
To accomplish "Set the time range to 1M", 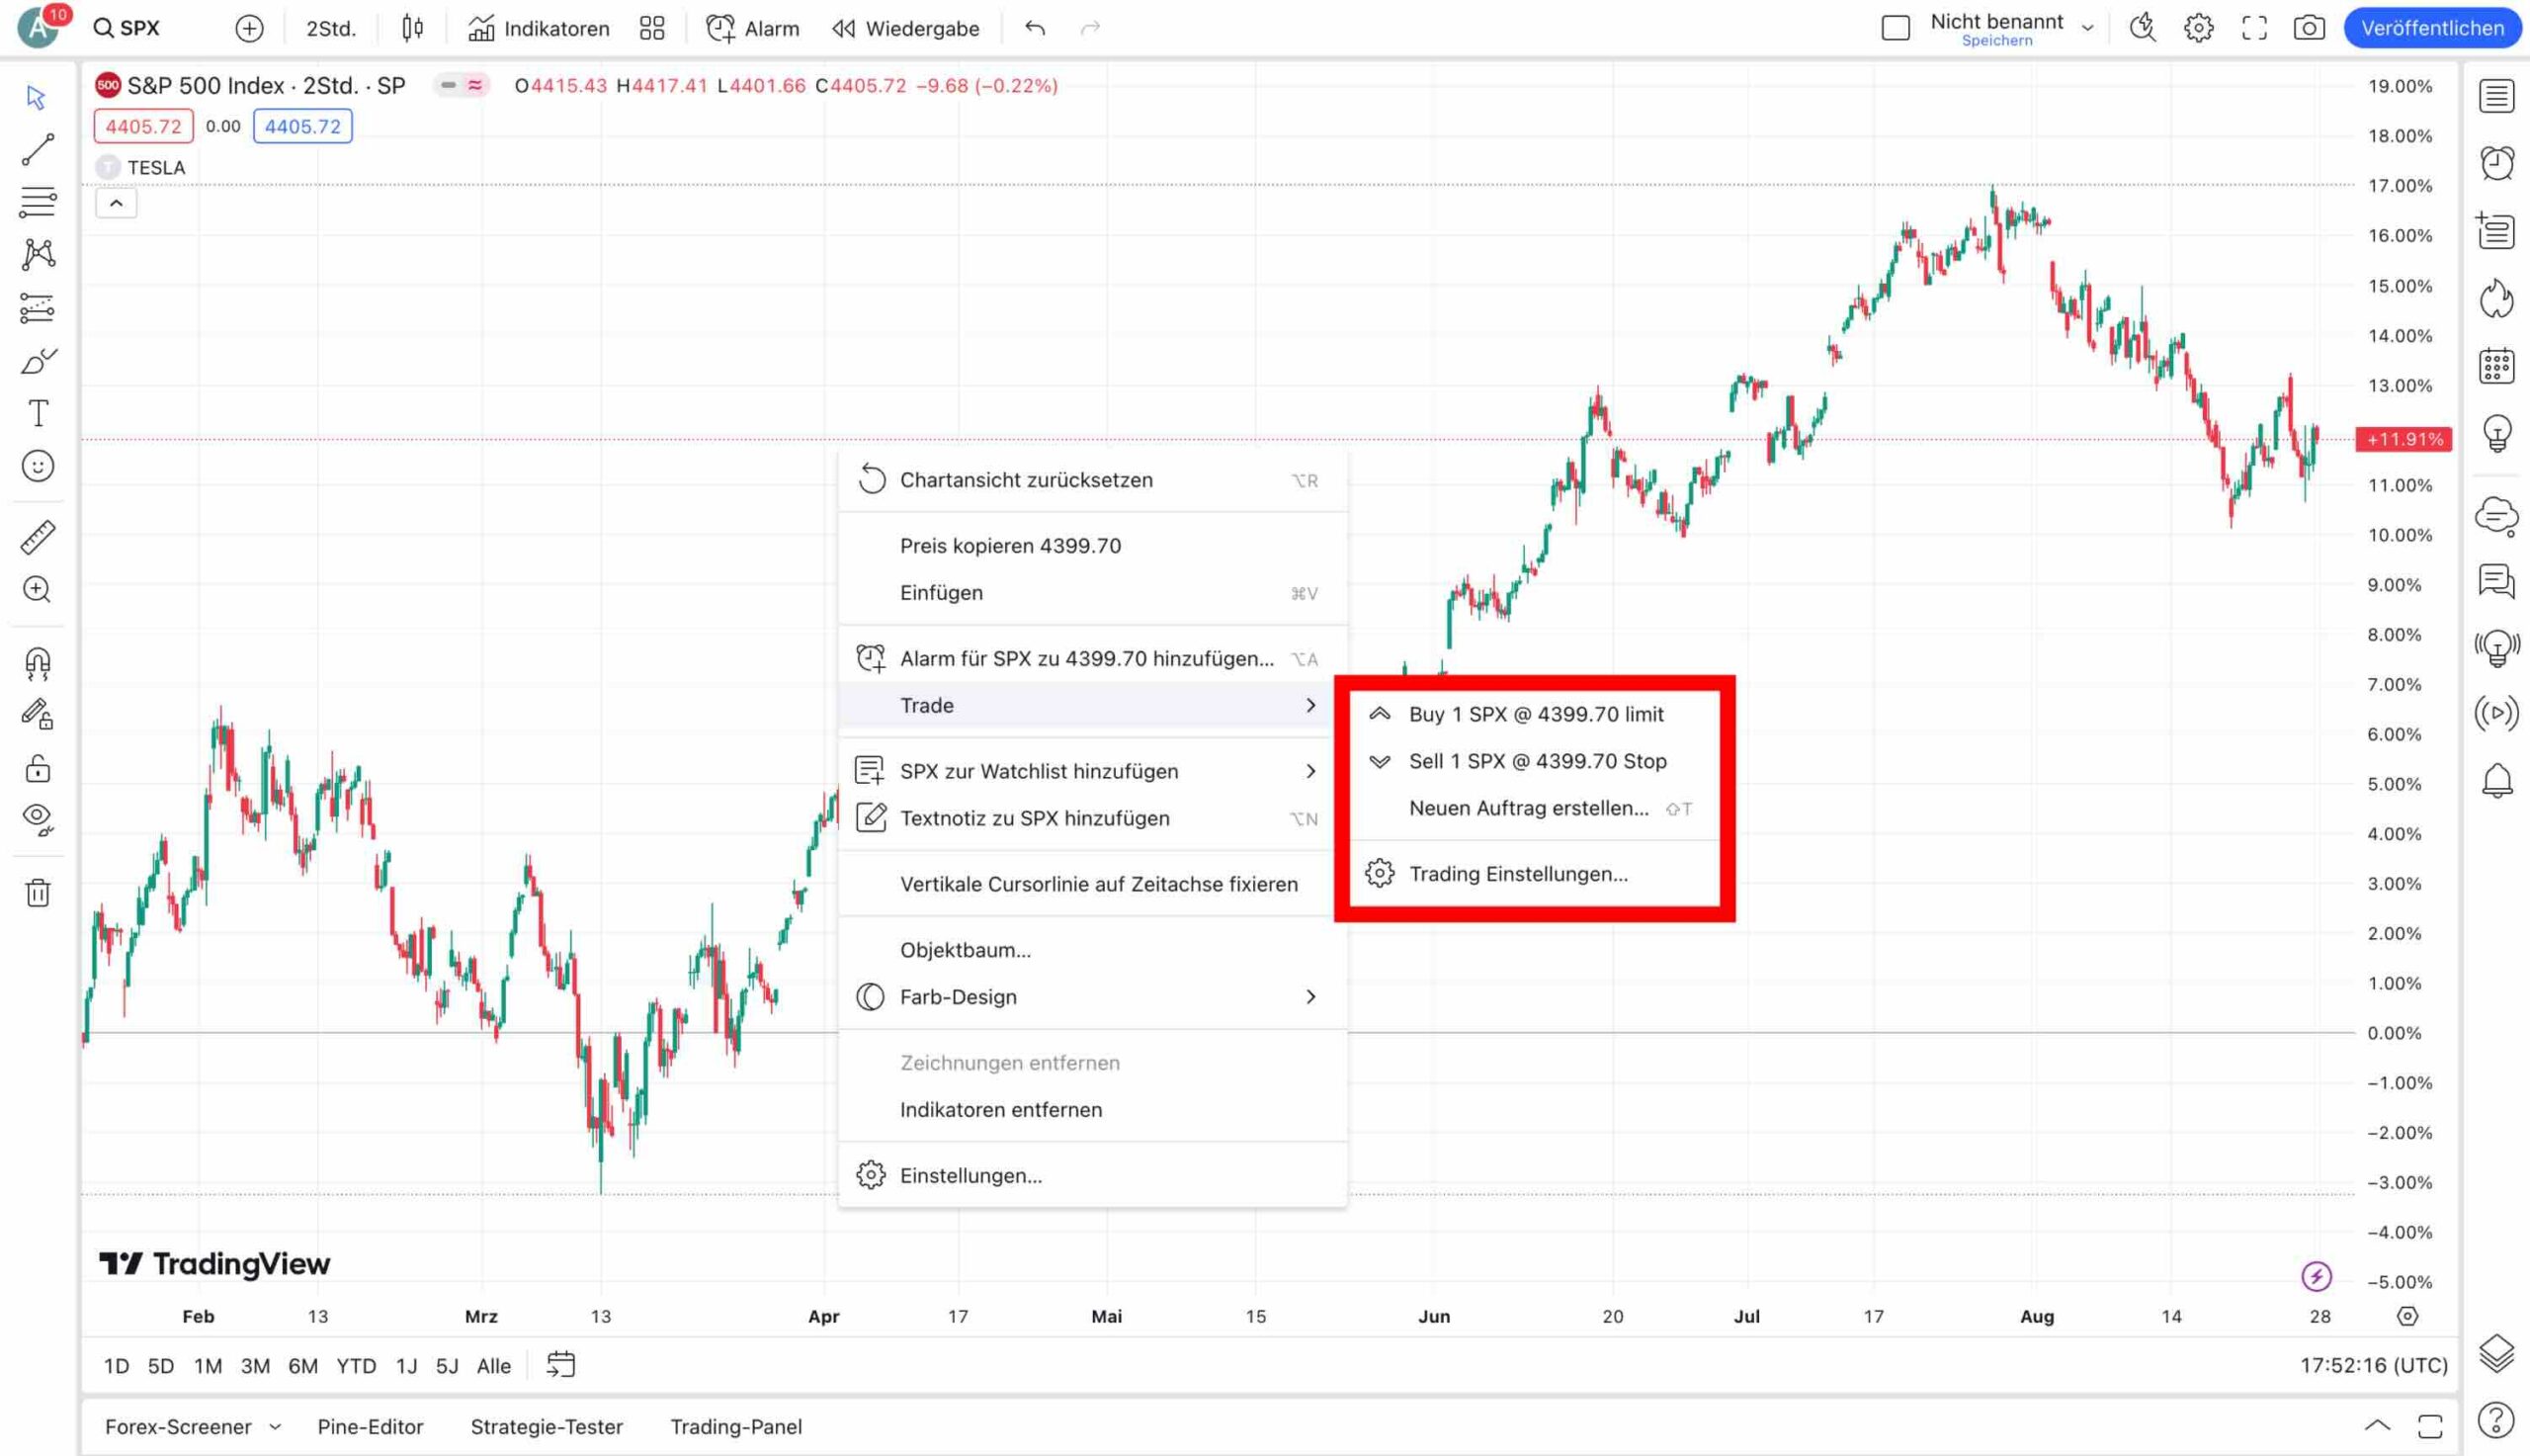I will coord(208,1366).
